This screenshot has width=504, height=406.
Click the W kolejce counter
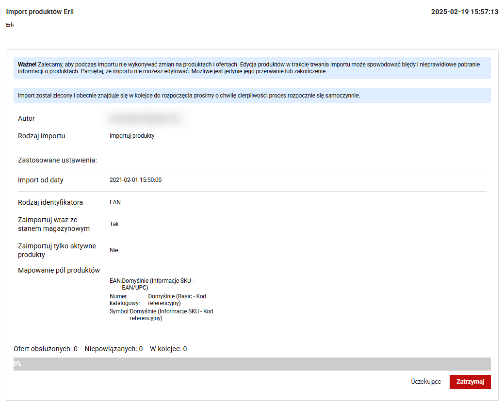tap(168, 349)
